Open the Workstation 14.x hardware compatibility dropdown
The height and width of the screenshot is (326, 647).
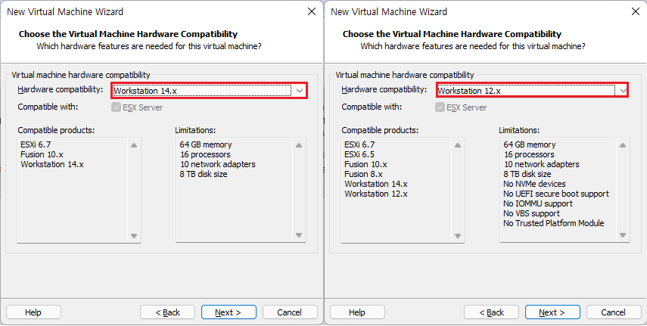[209, 90]
